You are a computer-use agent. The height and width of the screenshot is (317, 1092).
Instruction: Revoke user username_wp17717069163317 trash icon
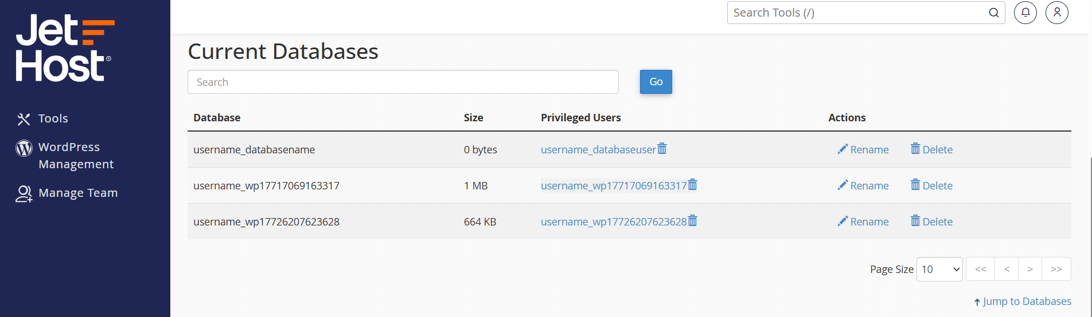pyautogui.click(x=692, y=185)
